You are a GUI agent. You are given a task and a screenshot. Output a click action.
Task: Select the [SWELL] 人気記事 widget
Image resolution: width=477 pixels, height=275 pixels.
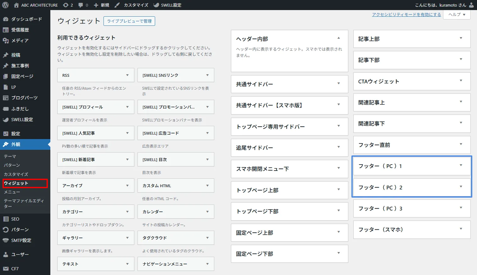[x=96, y=133]
